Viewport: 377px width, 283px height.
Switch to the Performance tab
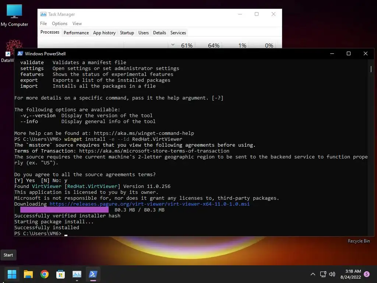76,33
